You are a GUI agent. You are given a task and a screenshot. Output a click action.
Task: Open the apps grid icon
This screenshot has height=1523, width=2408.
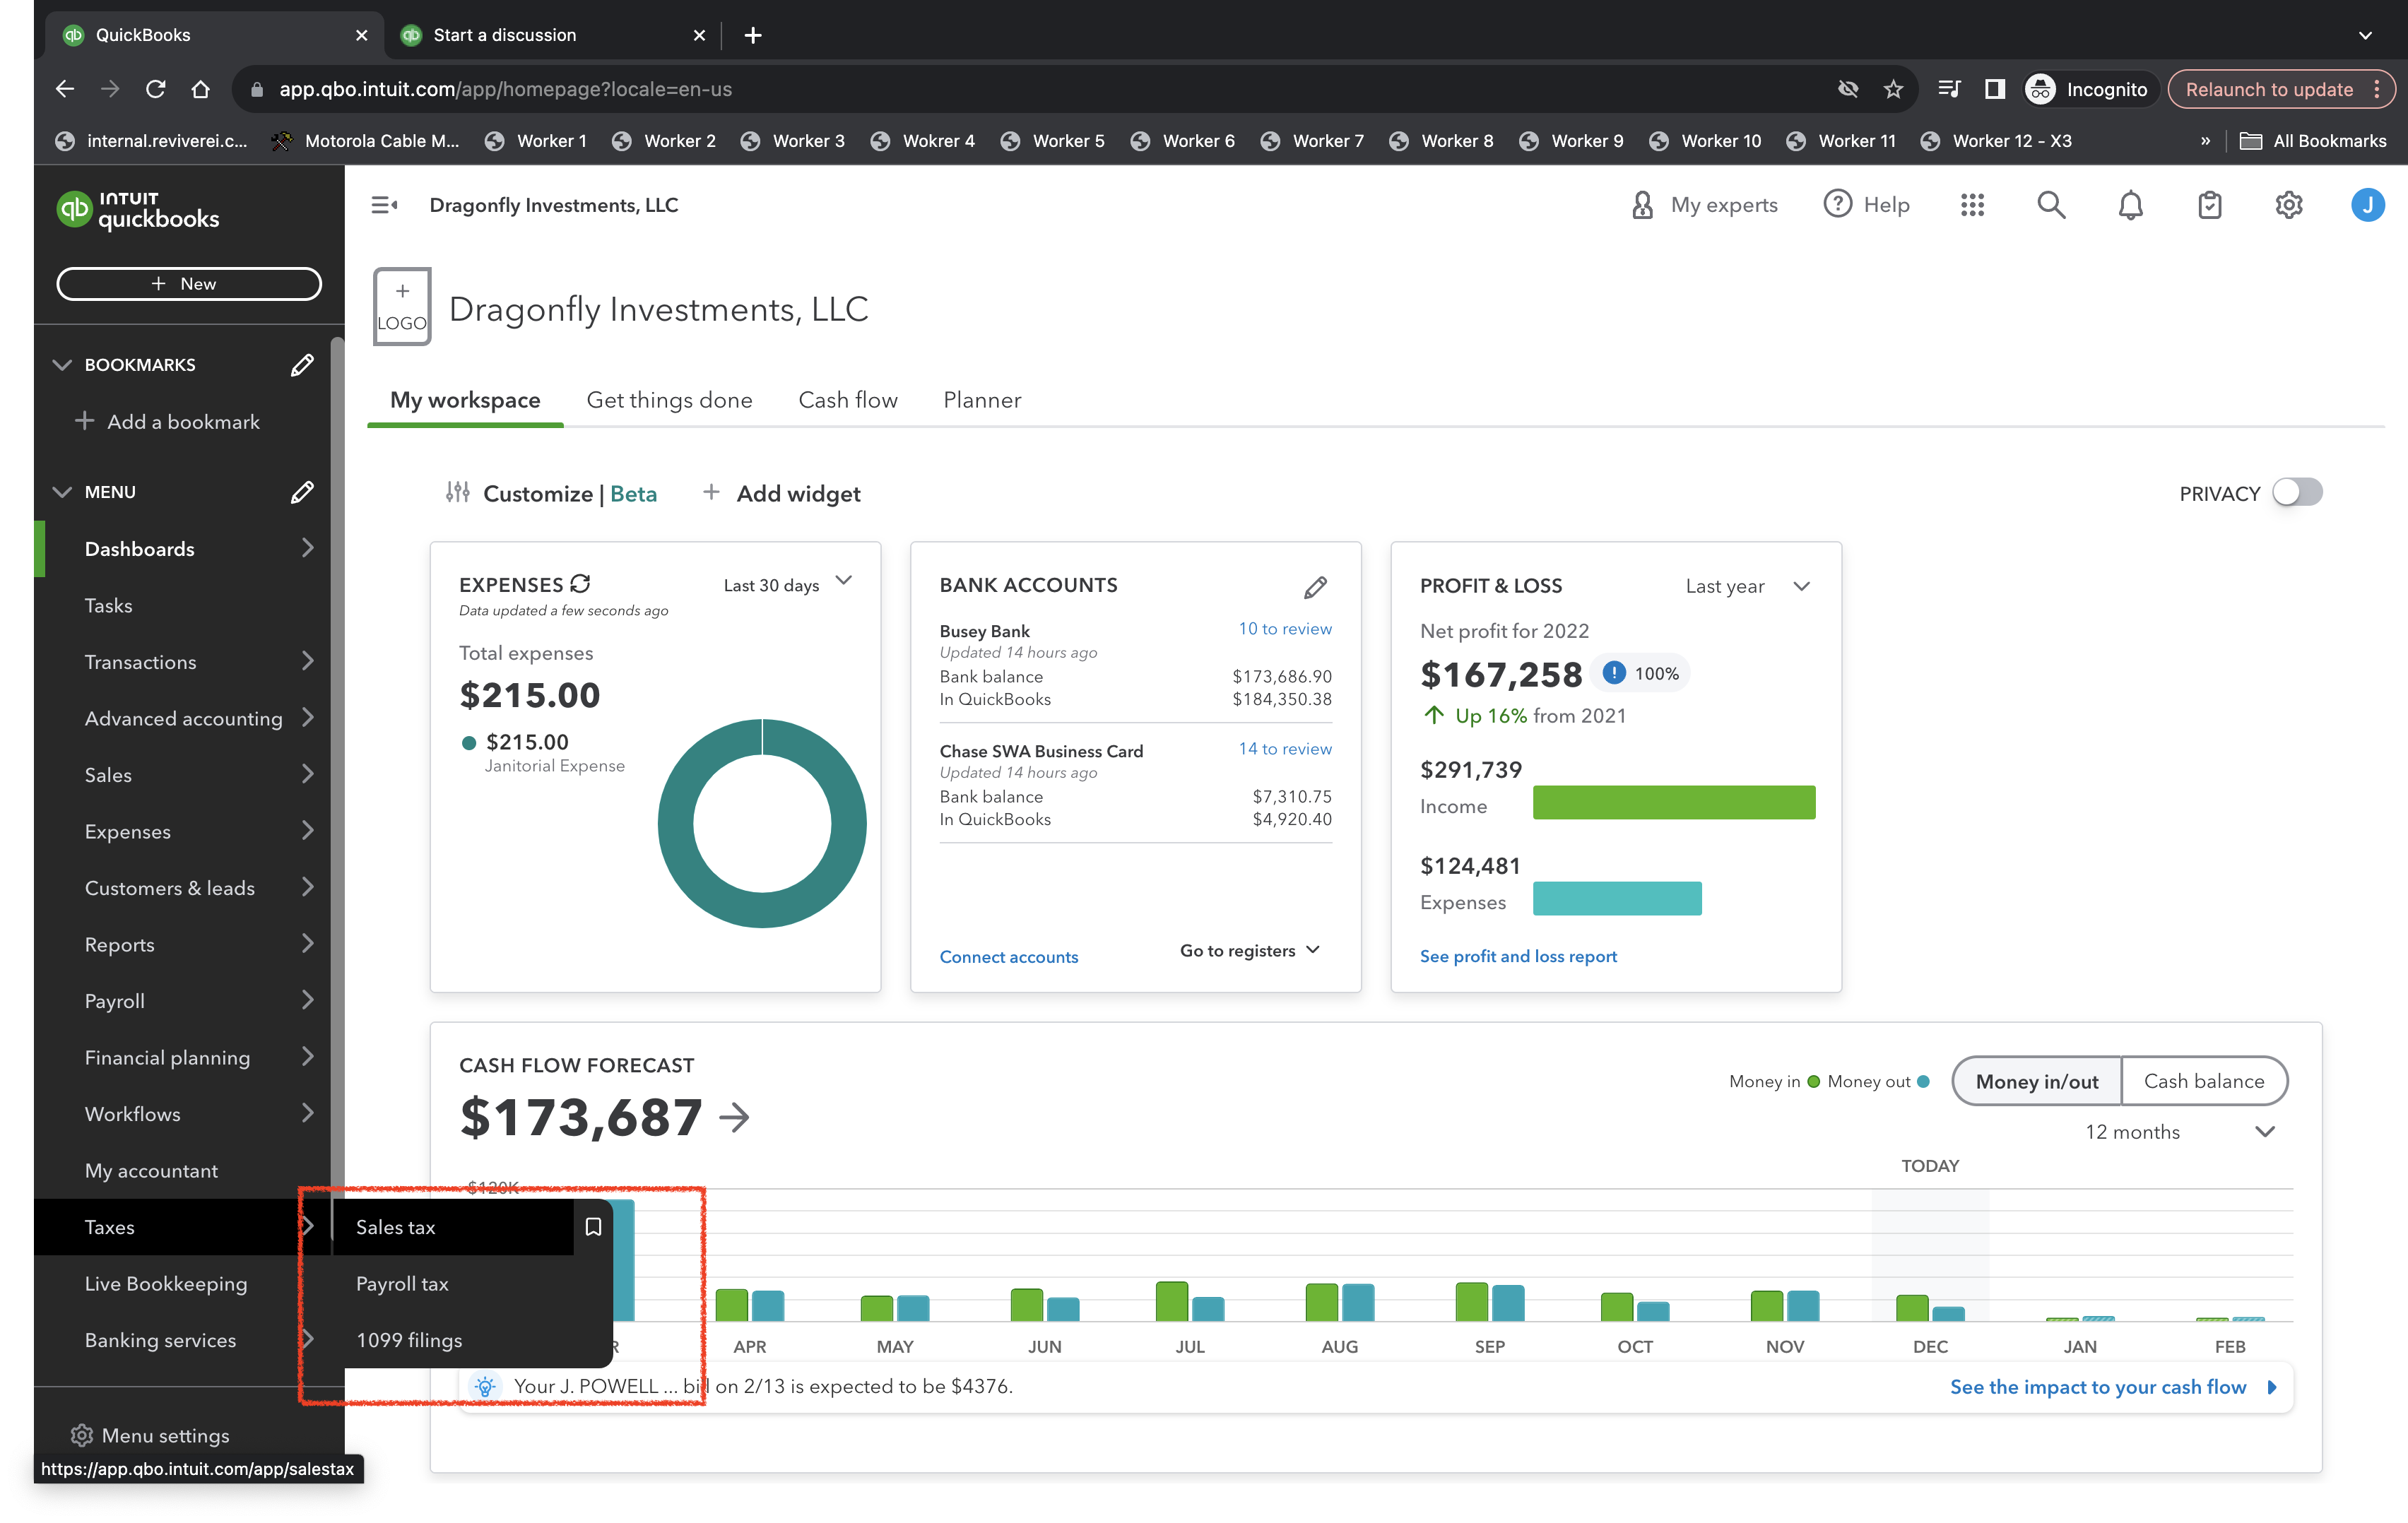[1972, 205]
